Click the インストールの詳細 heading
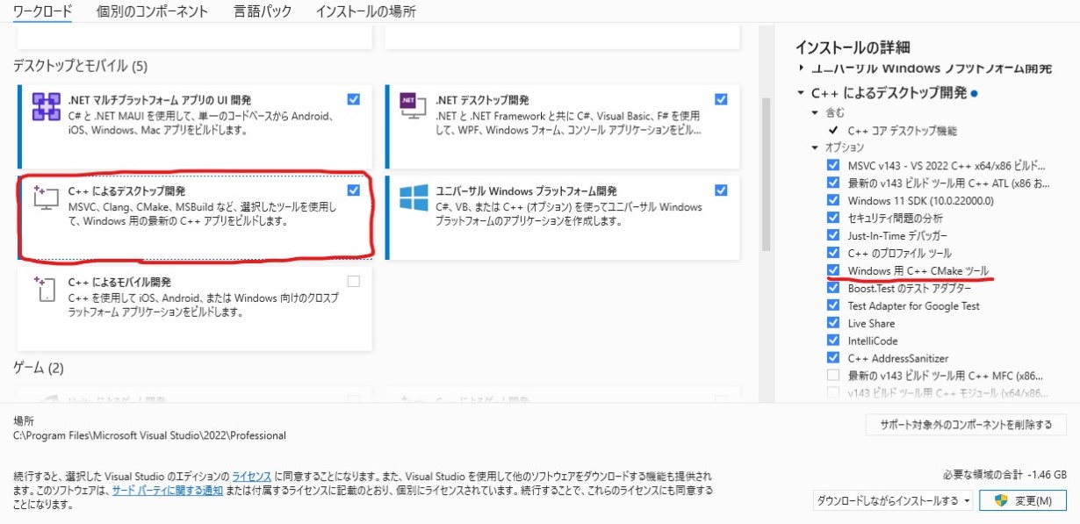The image size is (1080, 524). click(x=853, y=47)
